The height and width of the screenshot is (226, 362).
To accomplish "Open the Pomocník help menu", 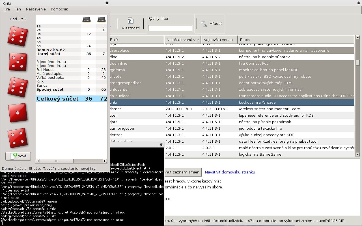I will tap(59, 9).
